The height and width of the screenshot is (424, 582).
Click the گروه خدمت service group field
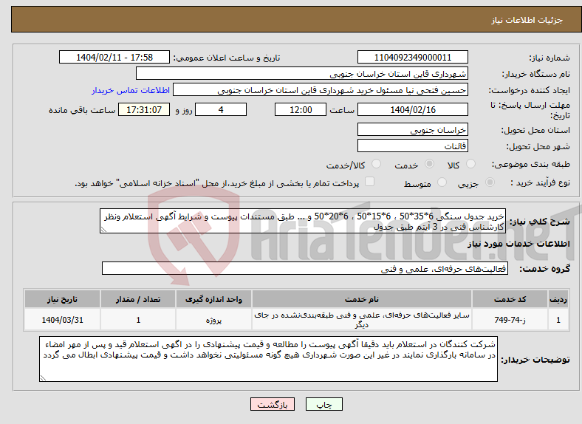click(x=305, y=268)
